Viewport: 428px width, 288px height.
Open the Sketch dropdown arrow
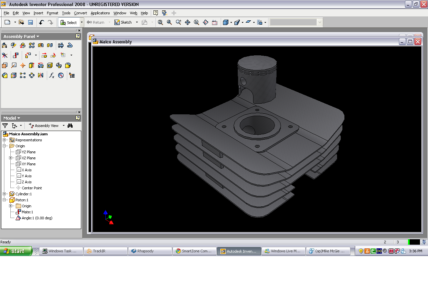click(x=137, y=22)
